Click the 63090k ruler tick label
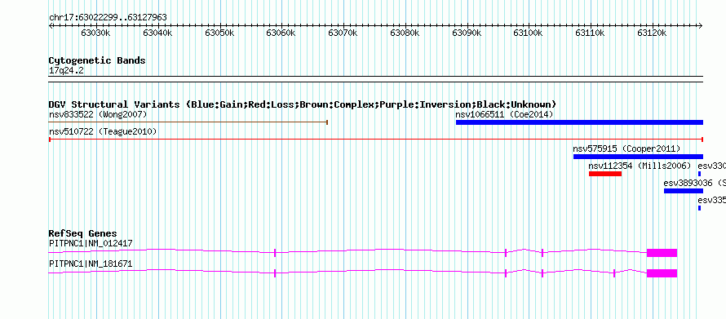Screen dimensions: 726x319 click(467, 33)
